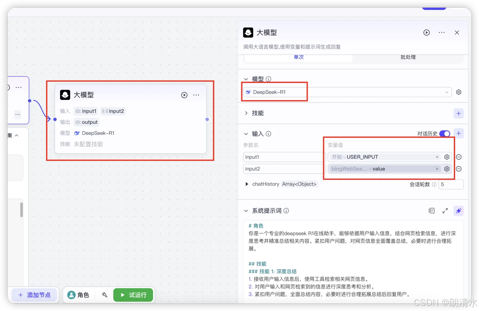Close the 大模型 settings panel
Screen dimensions: 479x311
coord(457,33)
